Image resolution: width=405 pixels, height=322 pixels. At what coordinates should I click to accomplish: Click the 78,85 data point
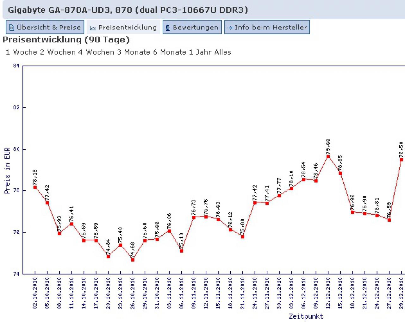(x=340, y=173)
